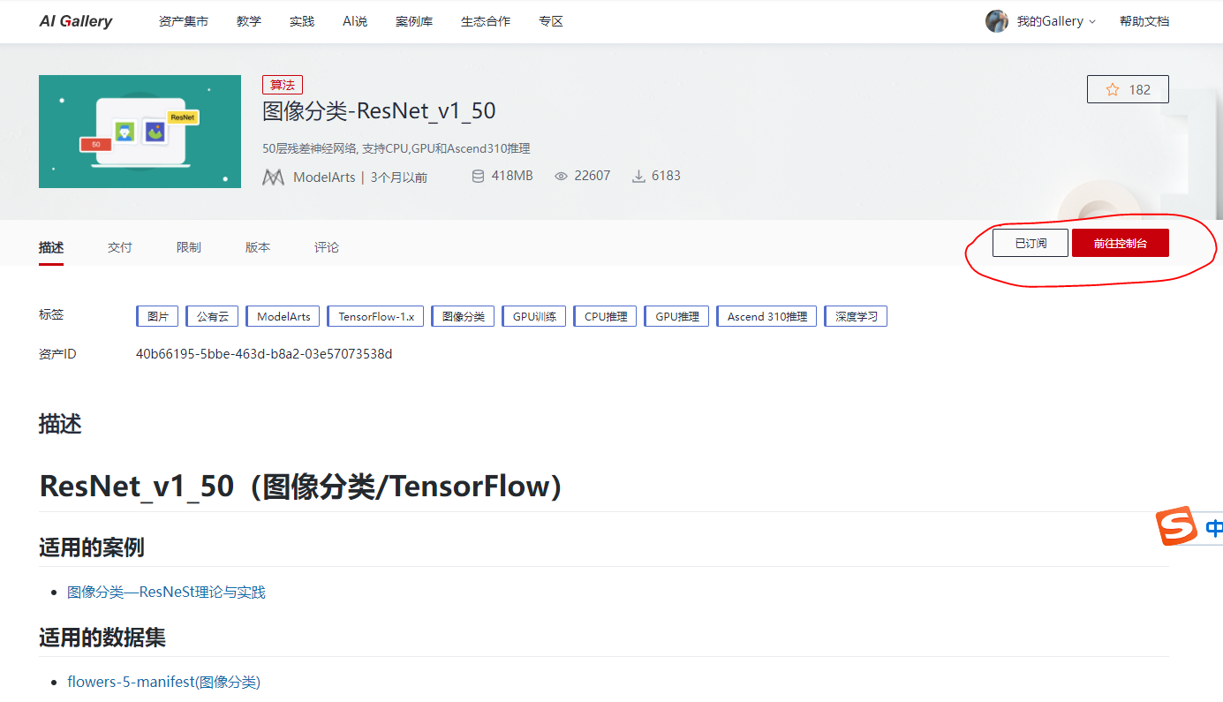Click the 适用的案例 heading
The image size is (1223, 702).
tap(92, 547)
